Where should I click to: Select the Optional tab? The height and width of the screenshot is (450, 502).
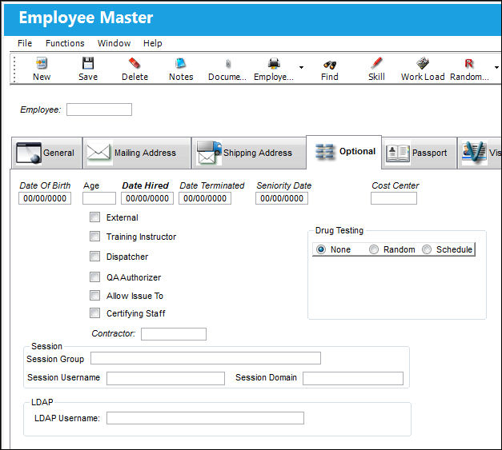tap(343, 152)
